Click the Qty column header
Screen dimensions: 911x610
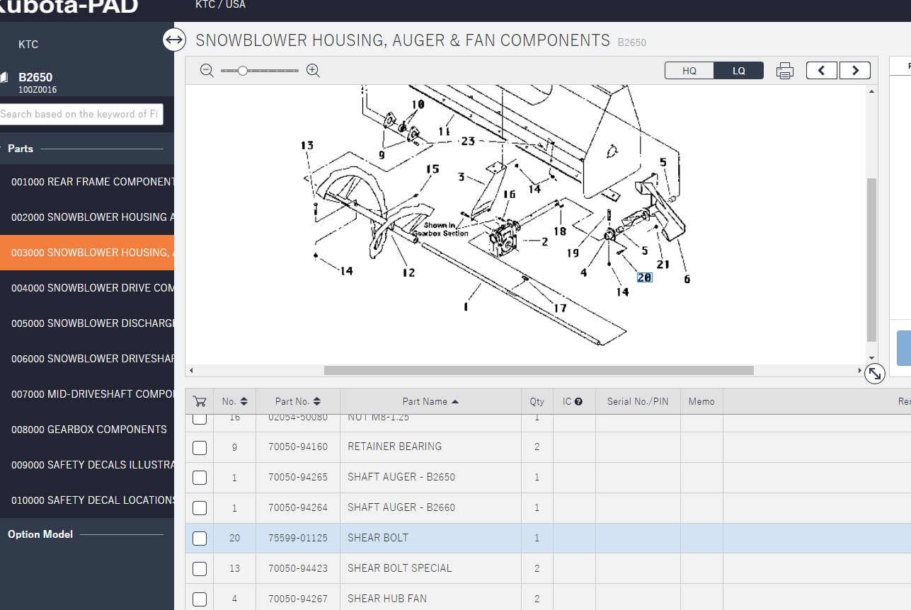tap(537, 401)
